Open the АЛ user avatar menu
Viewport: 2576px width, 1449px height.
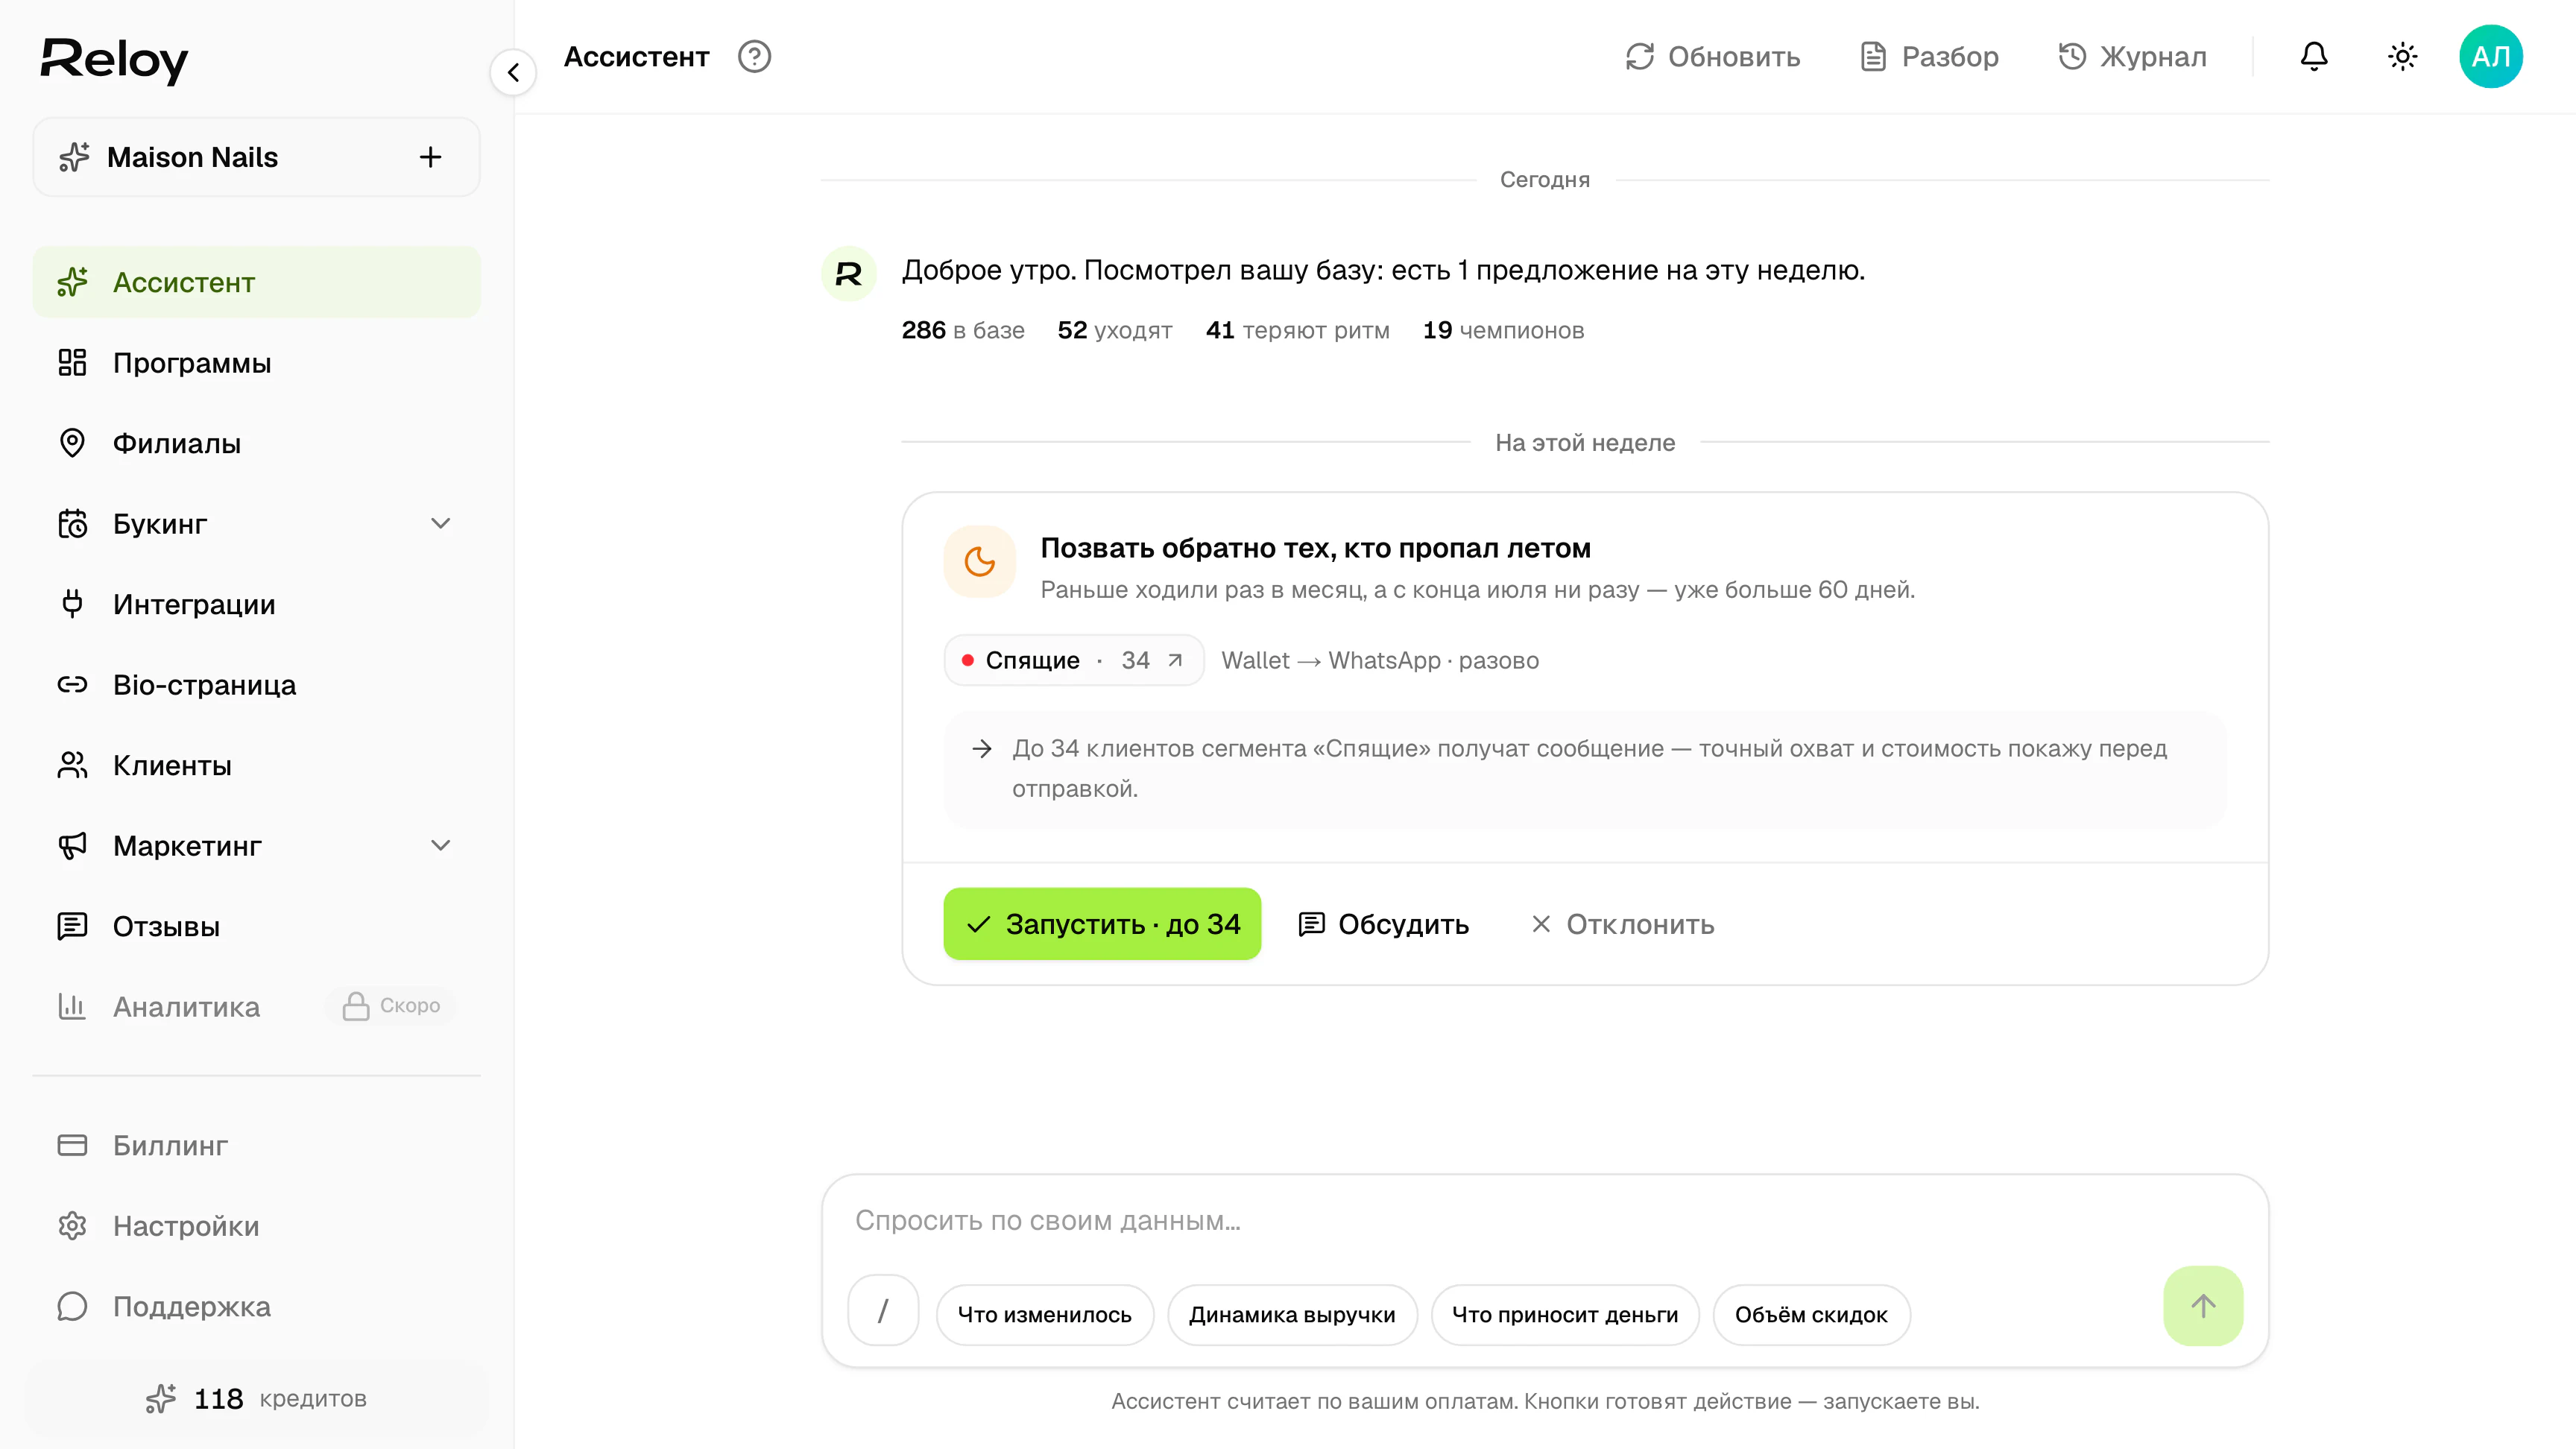pos(2491,57)
